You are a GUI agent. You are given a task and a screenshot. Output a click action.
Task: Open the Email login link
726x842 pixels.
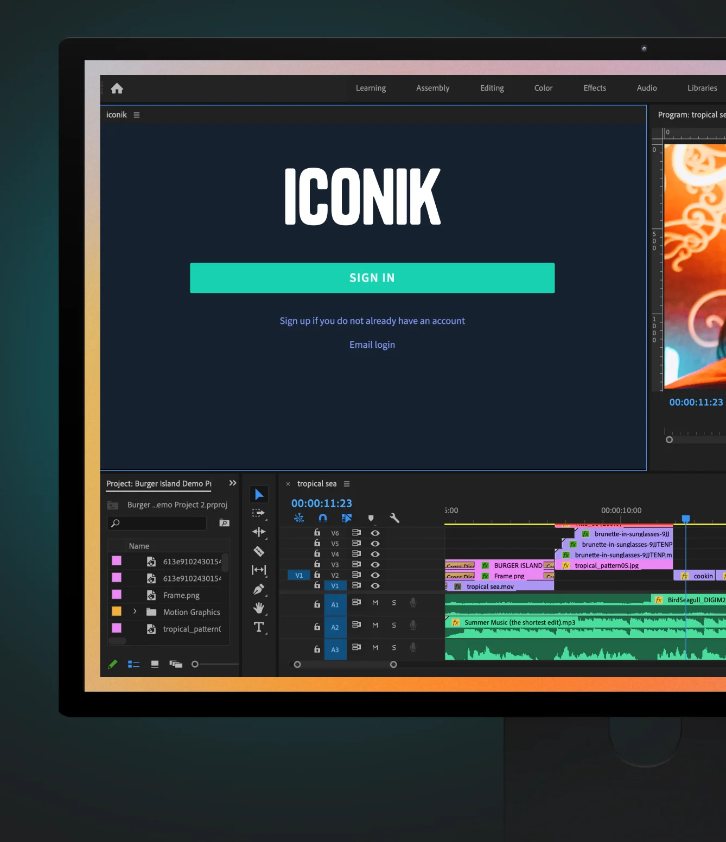372,345
